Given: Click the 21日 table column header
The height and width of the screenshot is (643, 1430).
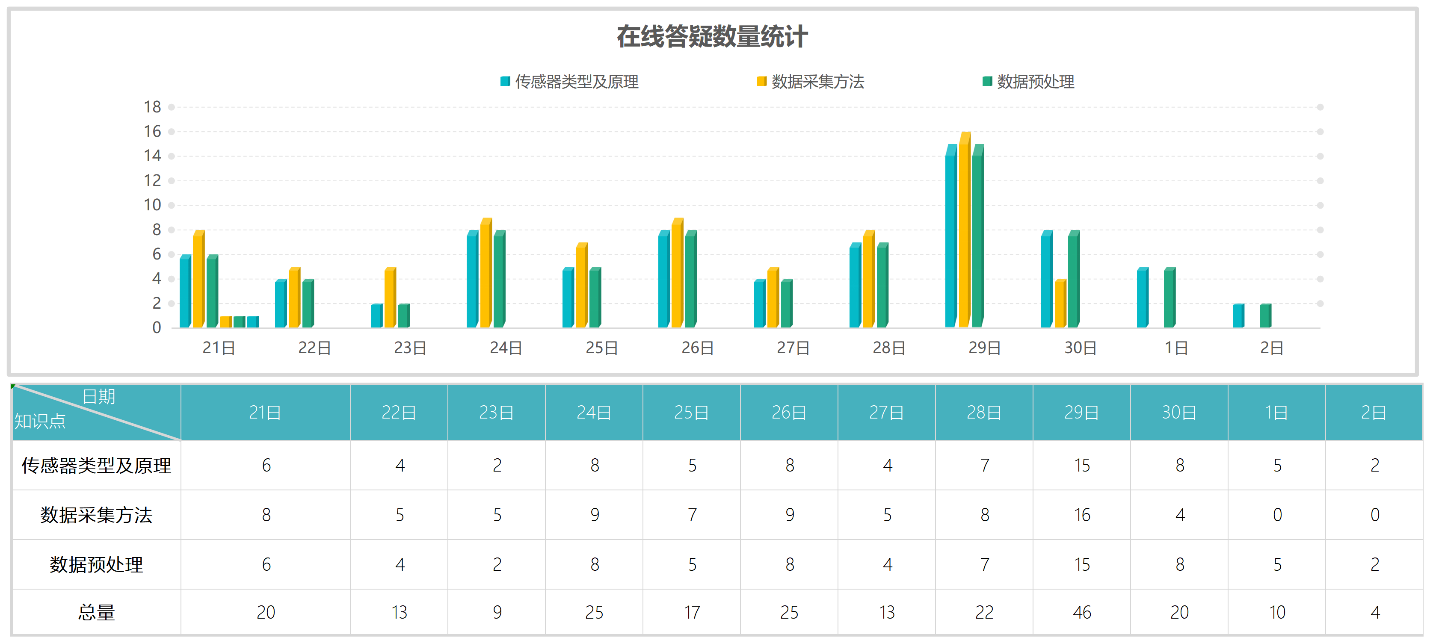Looking at the screenshot, I should point(265,412).
